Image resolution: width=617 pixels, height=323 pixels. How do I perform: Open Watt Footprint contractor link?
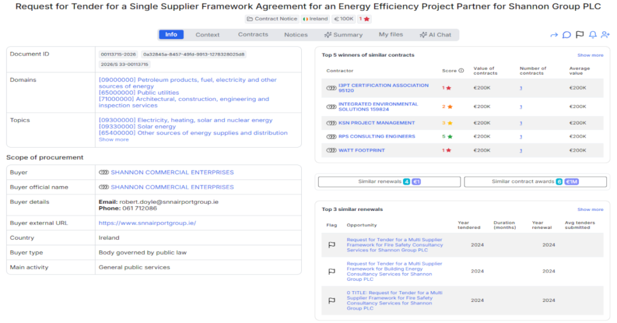coord(362,150)
